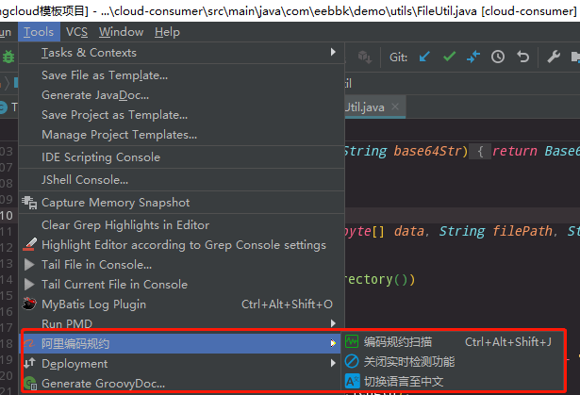Click the Git update project arrow icon
The width and height of the screenshot is (580, 395).
[424, 57]
